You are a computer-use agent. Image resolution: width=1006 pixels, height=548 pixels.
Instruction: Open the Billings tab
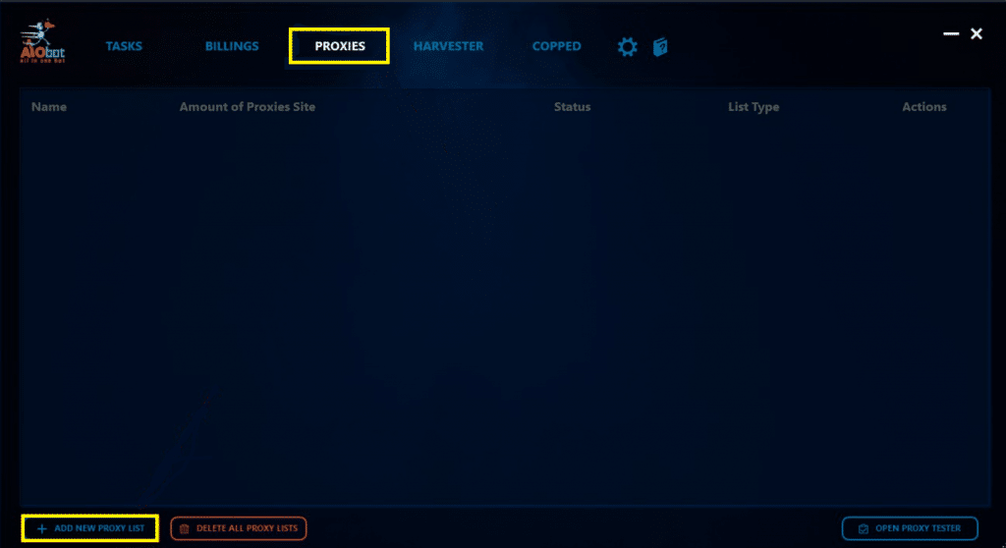click(x=232, y=46)
